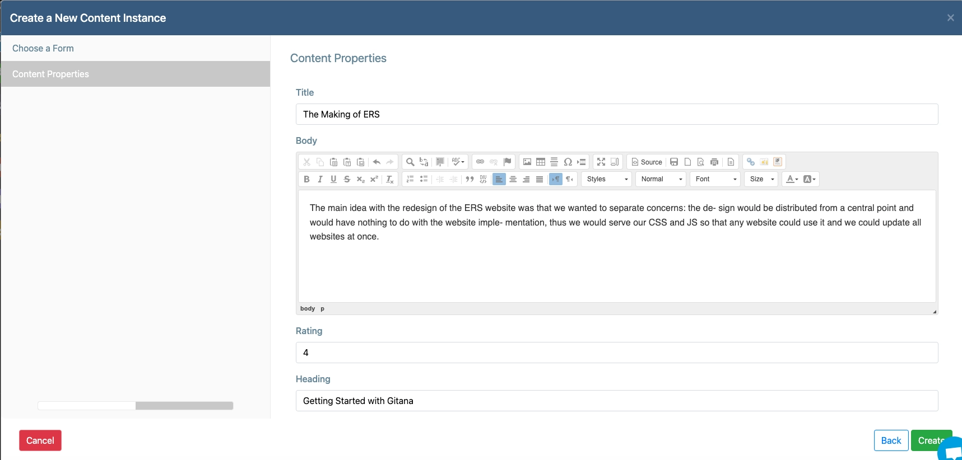Viewport: 962px width, 460px height.
Task: Click the Undo arrow icon
Action: point(377,162)
